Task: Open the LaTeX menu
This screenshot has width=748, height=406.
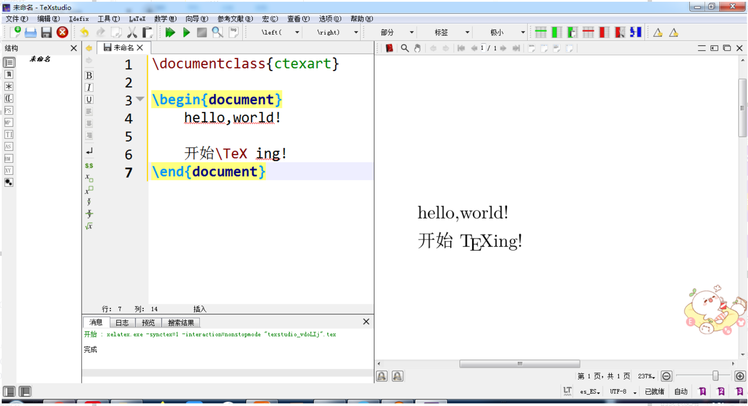Action: [x=137, y=19]
